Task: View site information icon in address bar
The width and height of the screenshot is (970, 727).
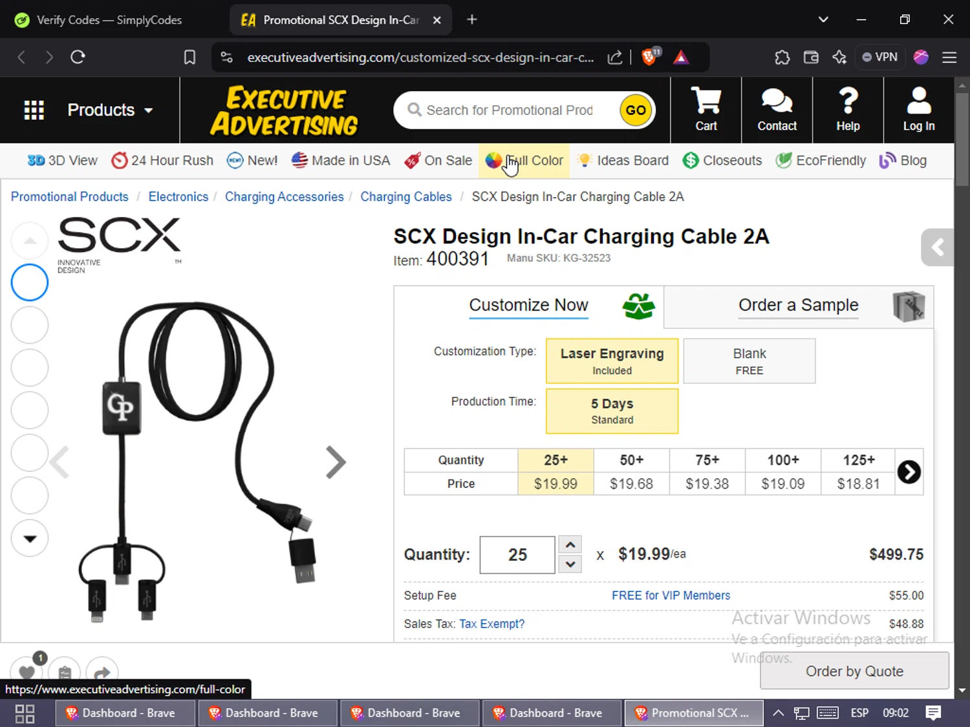Action: click(x=227, y=58)
